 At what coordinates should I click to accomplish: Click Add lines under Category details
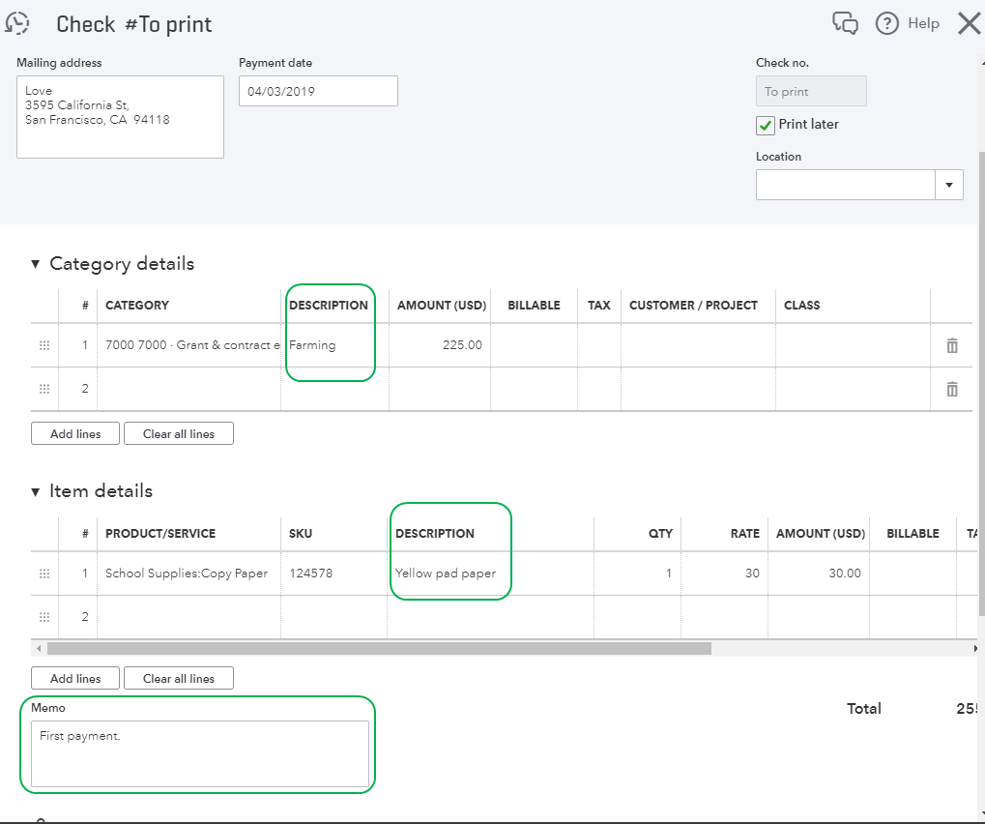coord(74,433)
